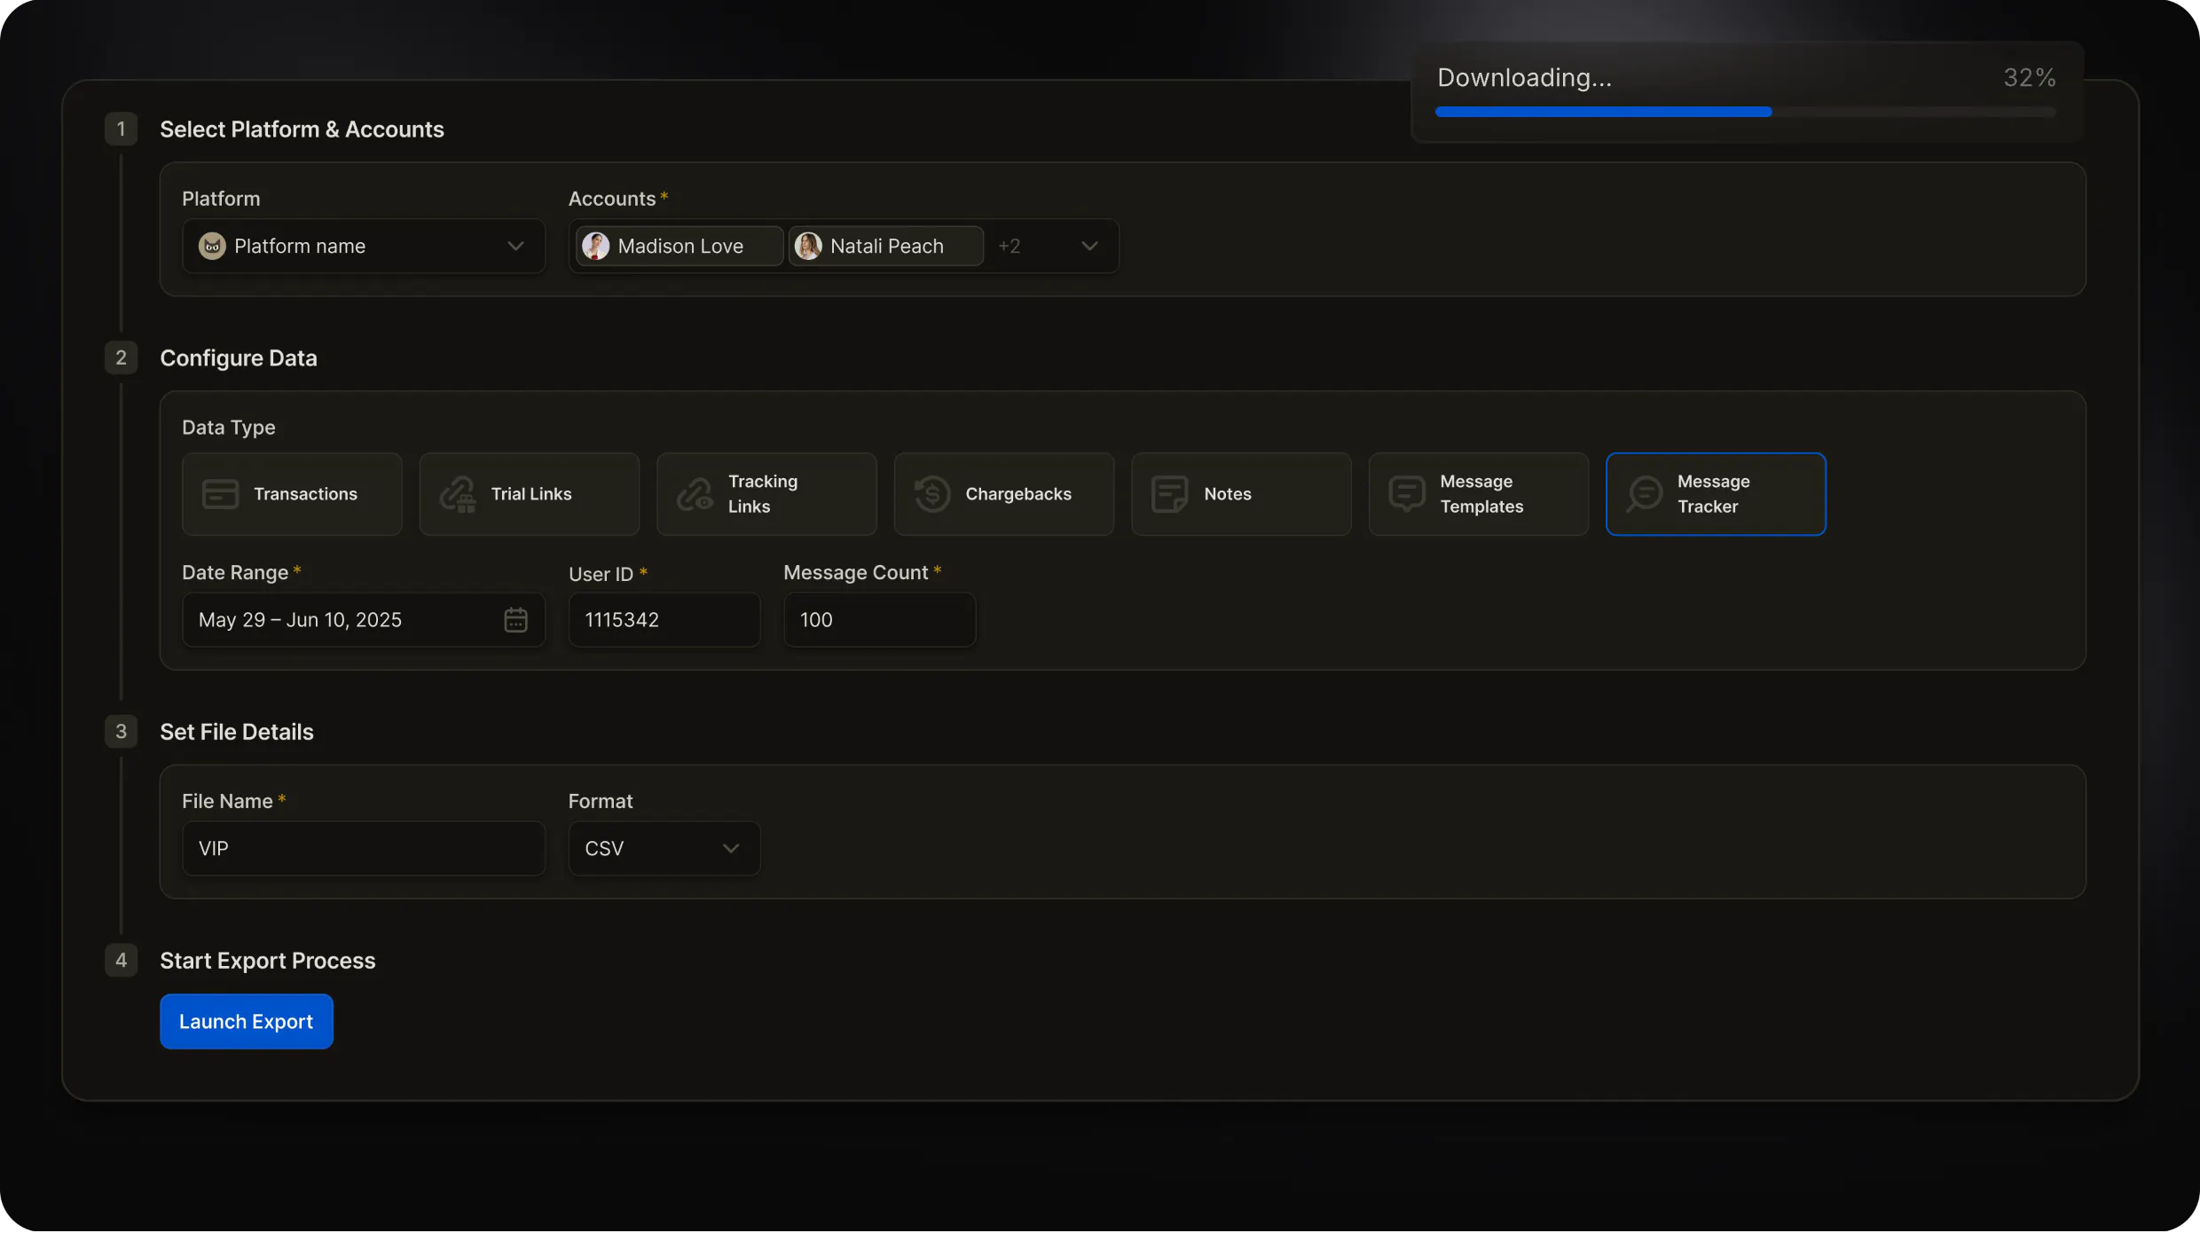
Task: Click the Downloading... status text
Action: pyautogui.click(x=1524, y=77)
